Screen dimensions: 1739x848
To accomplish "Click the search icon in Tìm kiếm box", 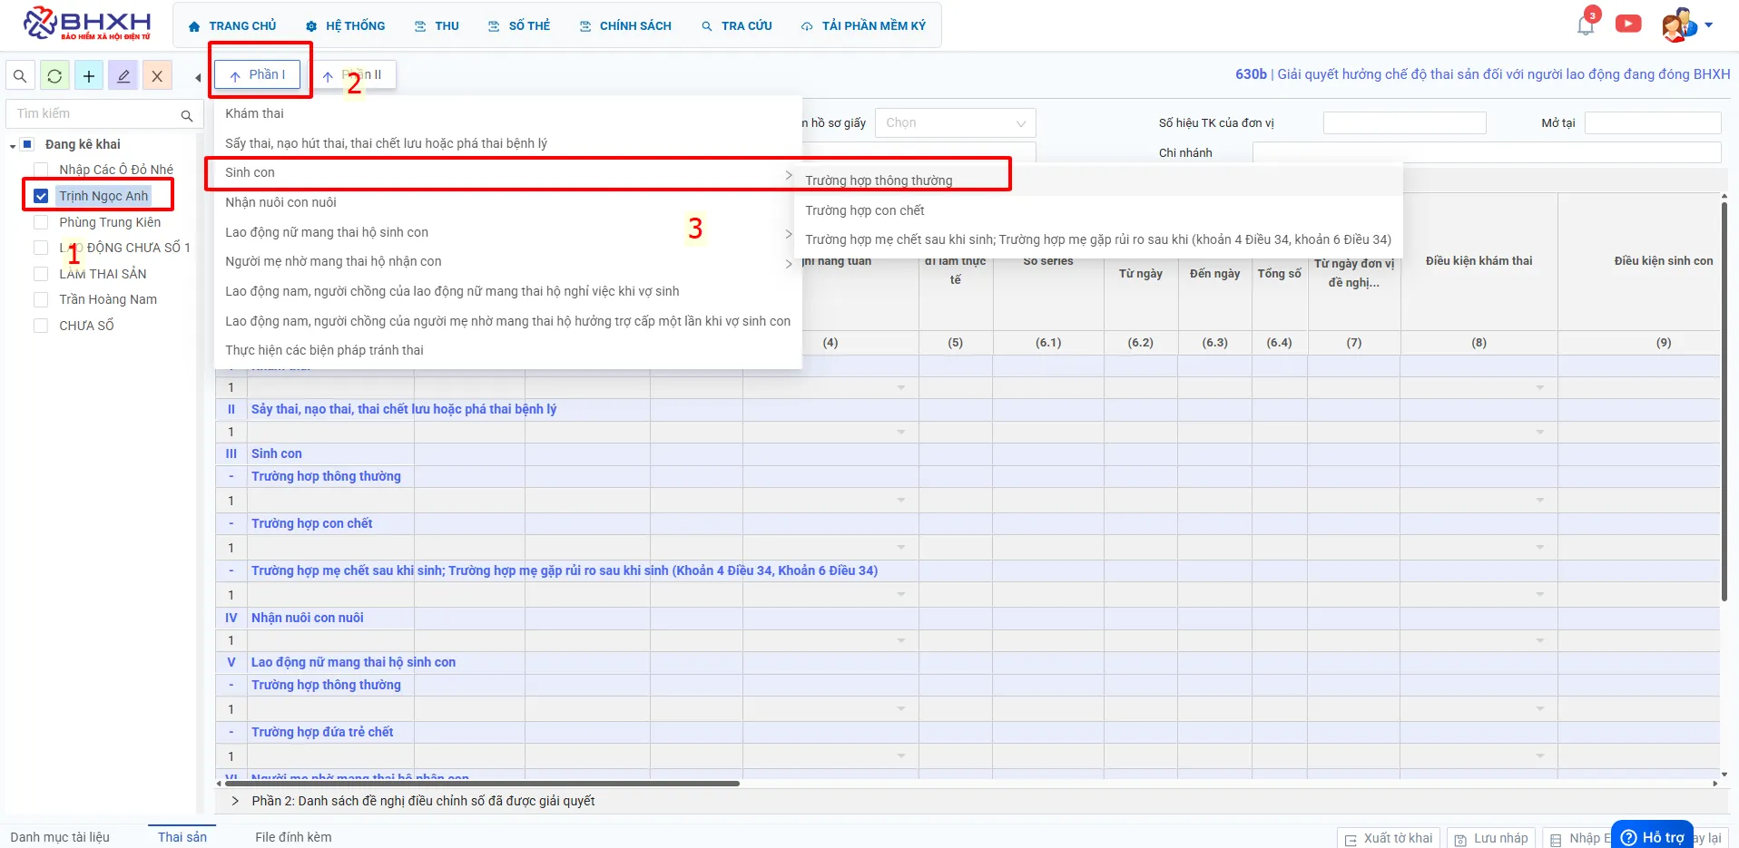I will [187, 115].
